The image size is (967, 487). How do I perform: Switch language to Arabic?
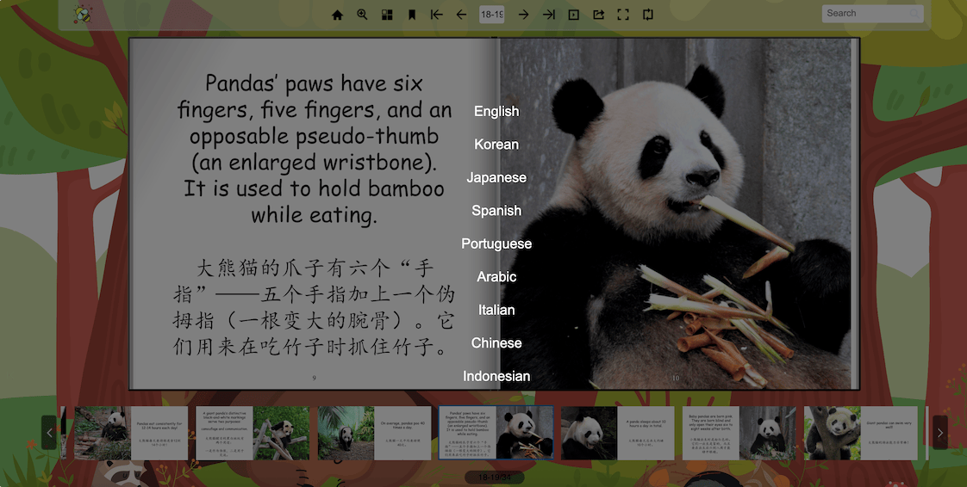pyautogui.click(x=496, y=277)
